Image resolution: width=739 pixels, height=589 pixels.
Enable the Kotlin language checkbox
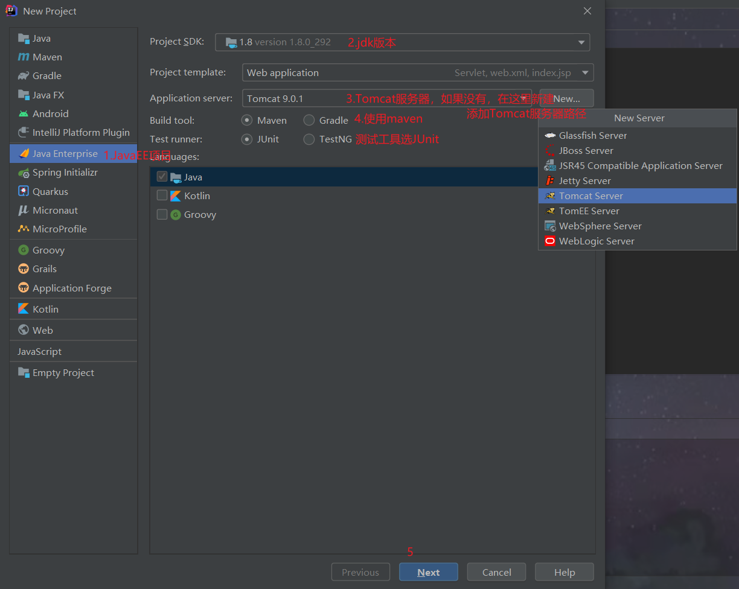pyautogui.click(x=161, y=196)
